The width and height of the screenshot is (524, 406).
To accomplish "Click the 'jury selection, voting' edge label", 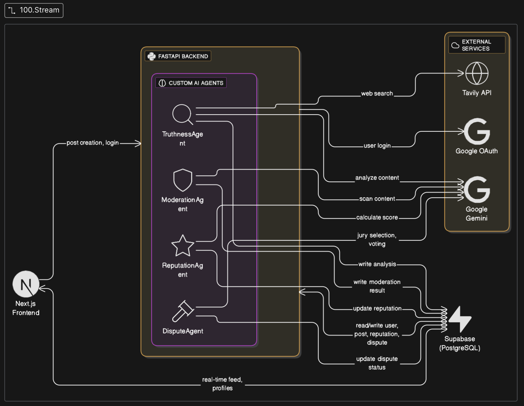I will pyautogui.click(x=377, y=239).
